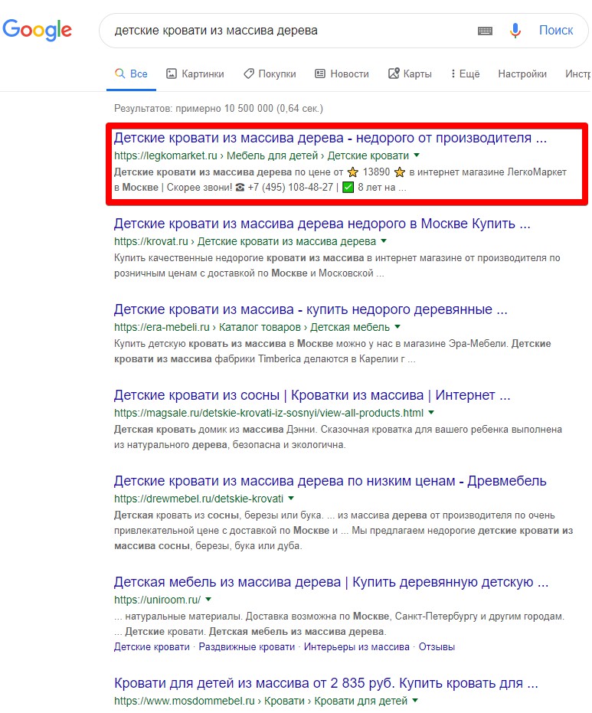Image resolution: width=592 pixels, height=713 pixels.
Task: Open era-mebeli.ru result title link
Action: pyautogui.click(x=310, y=309)
